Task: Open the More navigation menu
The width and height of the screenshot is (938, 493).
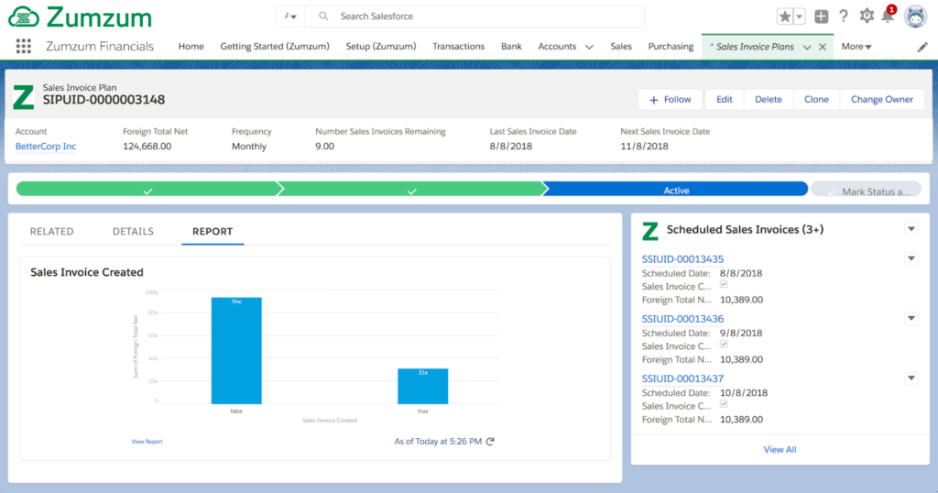Action: coord(856,46)
